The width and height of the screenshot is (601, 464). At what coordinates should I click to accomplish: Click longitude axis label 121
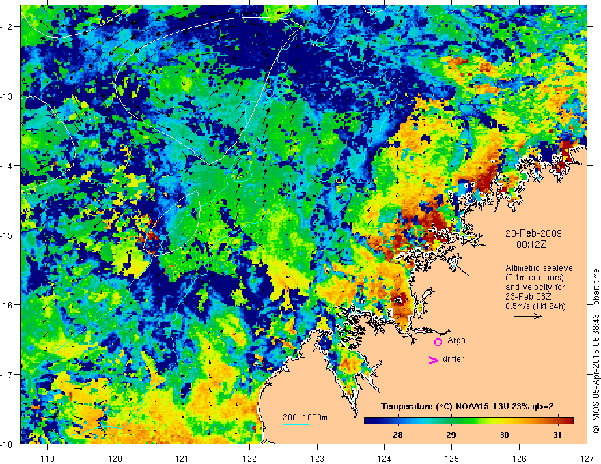pyautogui.click(x=182, y=459)
